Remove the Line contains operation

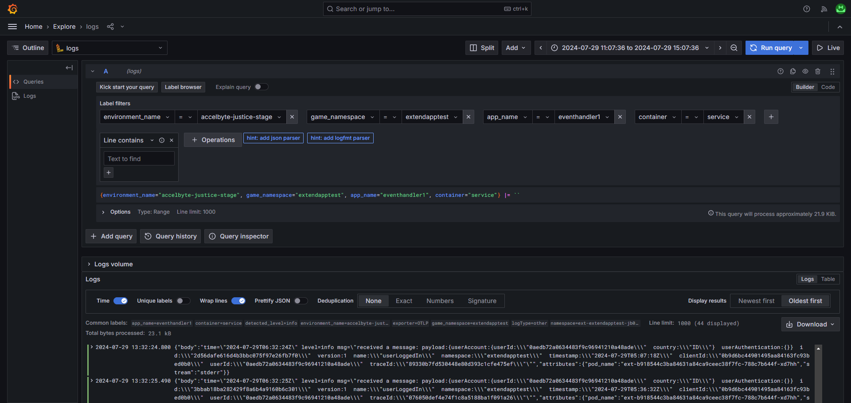coord(172,140)
